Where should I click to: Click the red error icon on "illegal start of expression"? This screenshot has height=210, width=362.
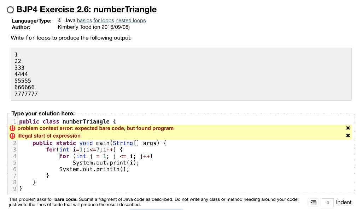(x=12, y=136)
